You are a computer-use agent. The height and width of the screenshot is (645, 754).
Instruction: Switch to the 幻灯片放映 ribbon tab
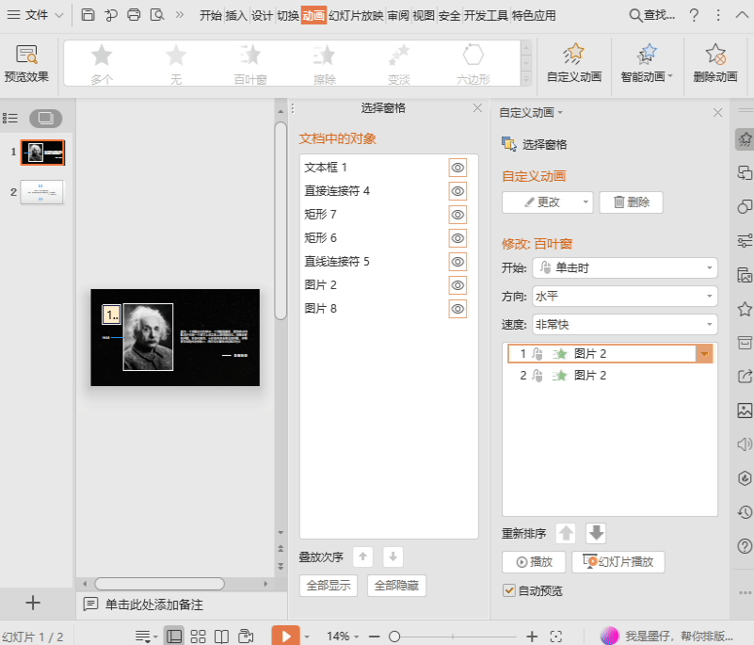tap(356, 16)
